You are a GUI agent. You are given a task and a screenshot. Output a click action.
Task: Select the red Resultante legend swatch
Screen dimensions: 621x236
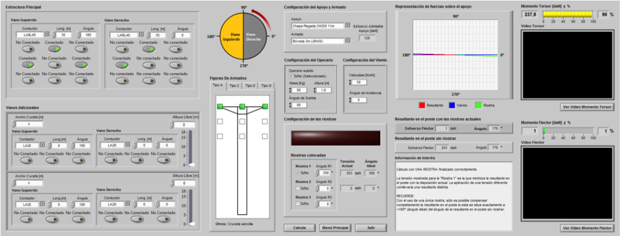(422, 105)
